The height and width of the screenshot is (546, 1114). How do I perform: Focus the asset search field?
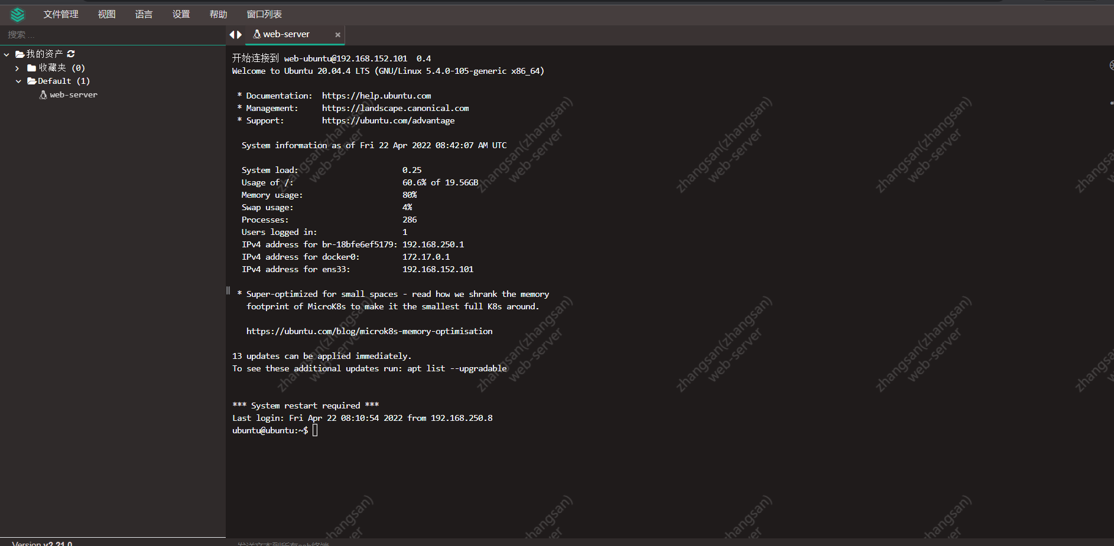click(x=113, y=35)
